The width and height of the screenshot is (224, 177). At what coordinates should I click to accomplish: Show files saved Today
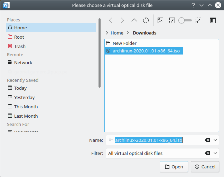coord(51,88)
